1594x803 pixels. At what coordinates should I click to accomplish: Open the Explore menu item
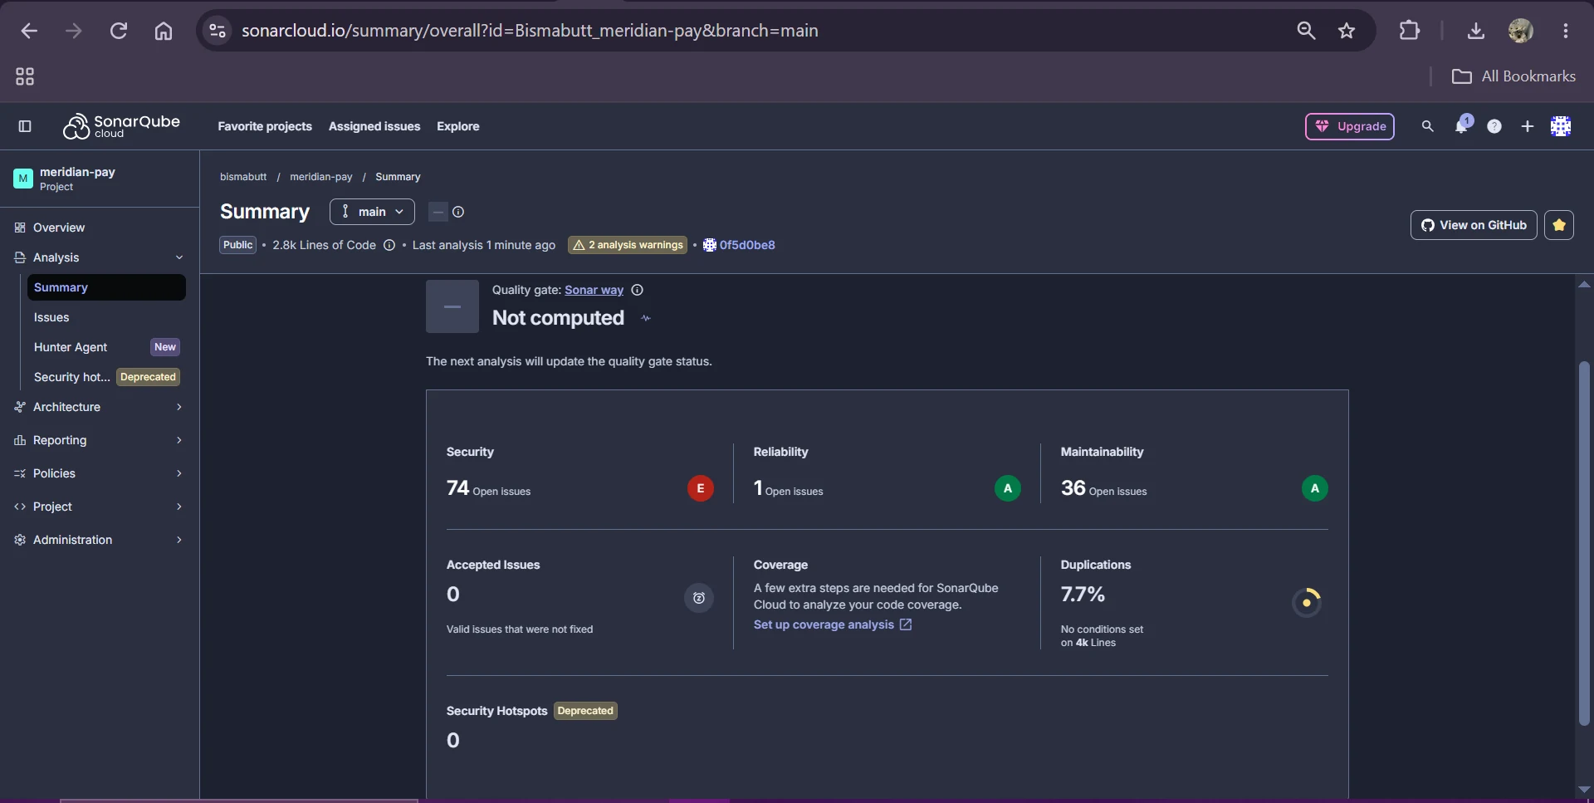[x=458, y=126]
